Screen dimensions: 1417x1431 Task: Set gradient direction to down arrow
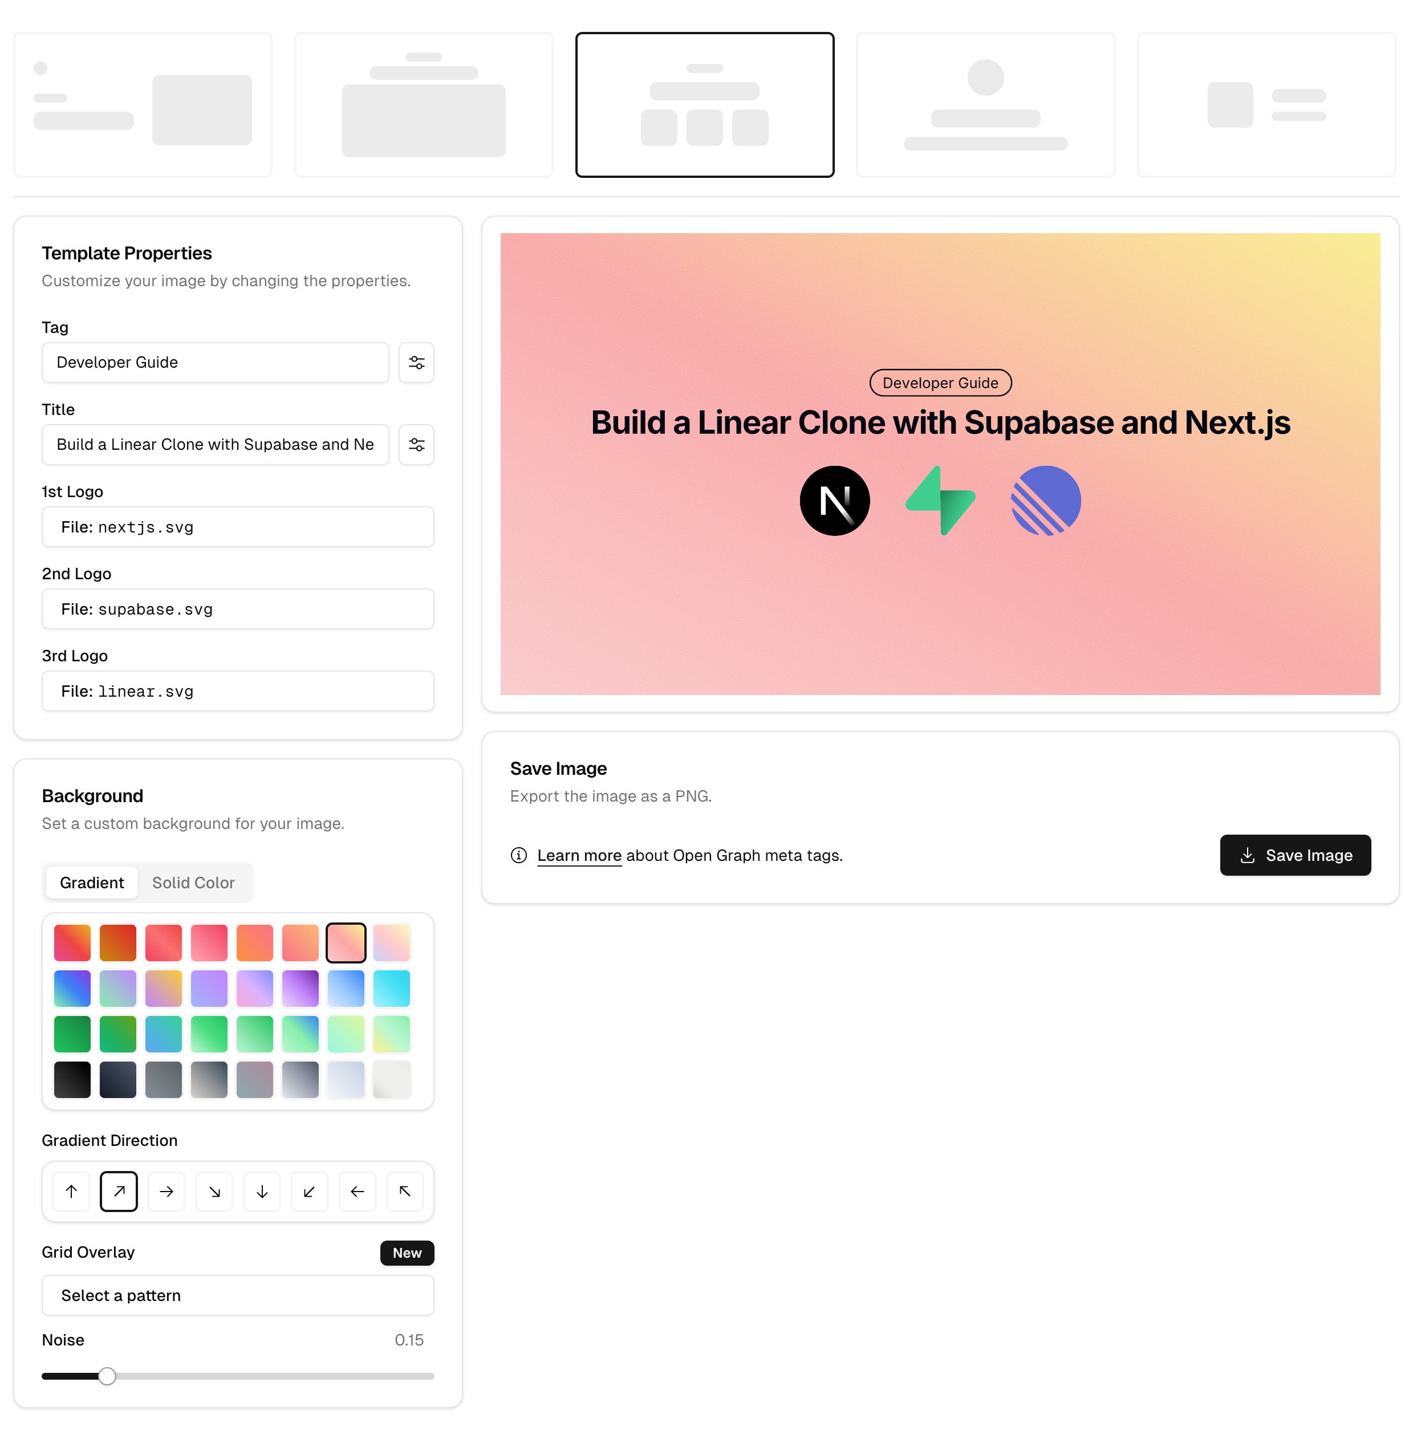coord(262,1191)
